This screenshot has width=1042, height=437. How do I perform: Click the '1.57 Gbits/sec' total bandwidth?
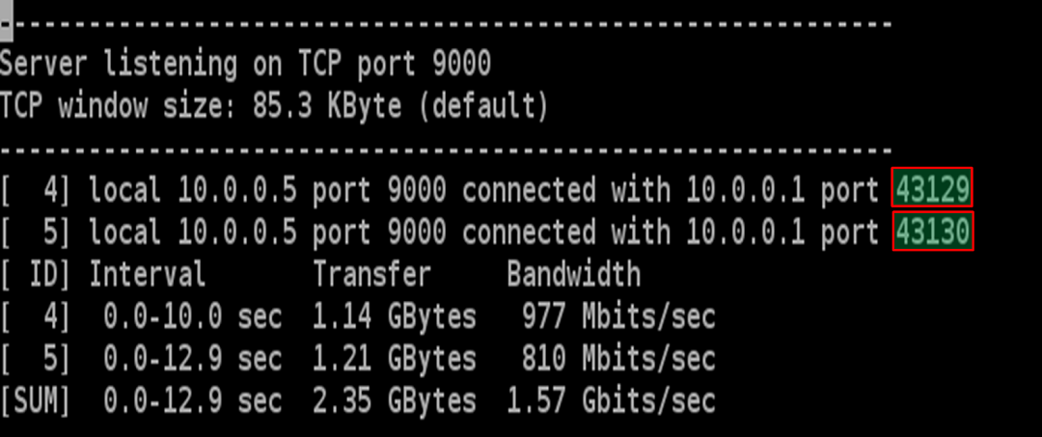(x=611, y=401)
